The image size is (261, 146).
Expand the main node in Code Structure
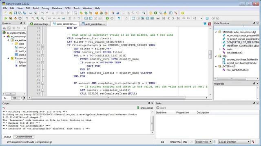tap(220, 49)
